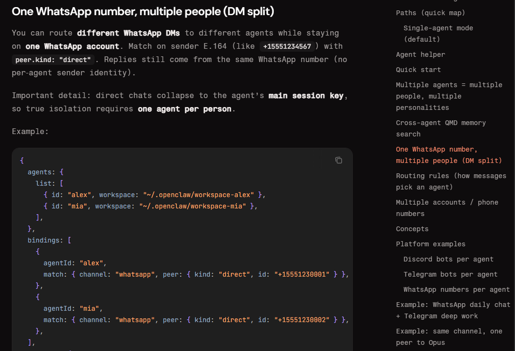This screenshot has height=351, width=515.
Task: Select "Telegram bots per agent" sub-item
Action: tap(450, 274)
